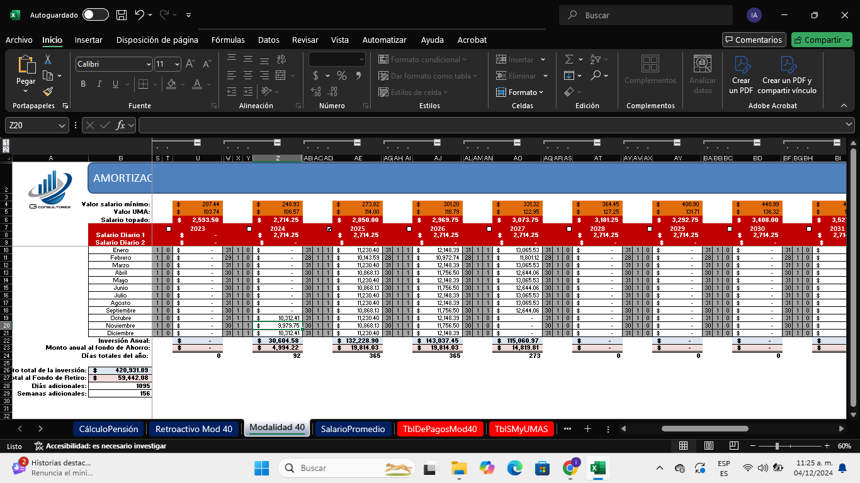Switch to the SalarioPromedio sheet tab
The image size is (860, 483).
353,429
